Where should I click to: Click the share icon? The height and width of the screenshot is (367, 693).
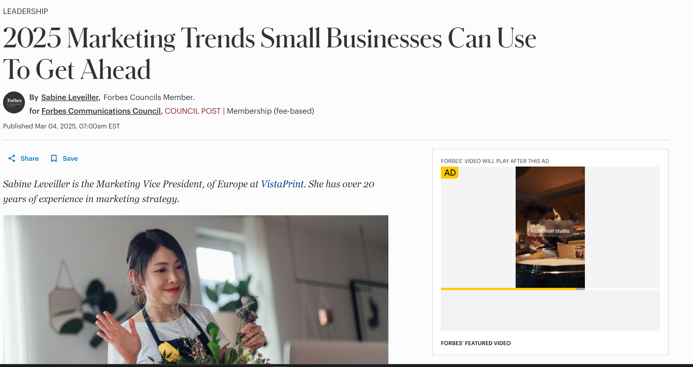pos(12,158)
